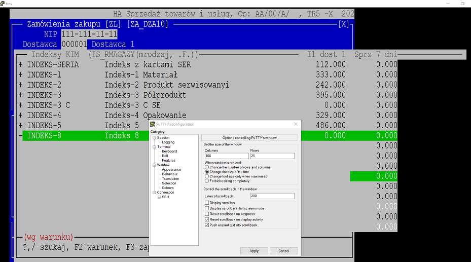Click the Cancel button
Image resolution: width=471 pixels, height=262 pixels.
pos(284,251)
